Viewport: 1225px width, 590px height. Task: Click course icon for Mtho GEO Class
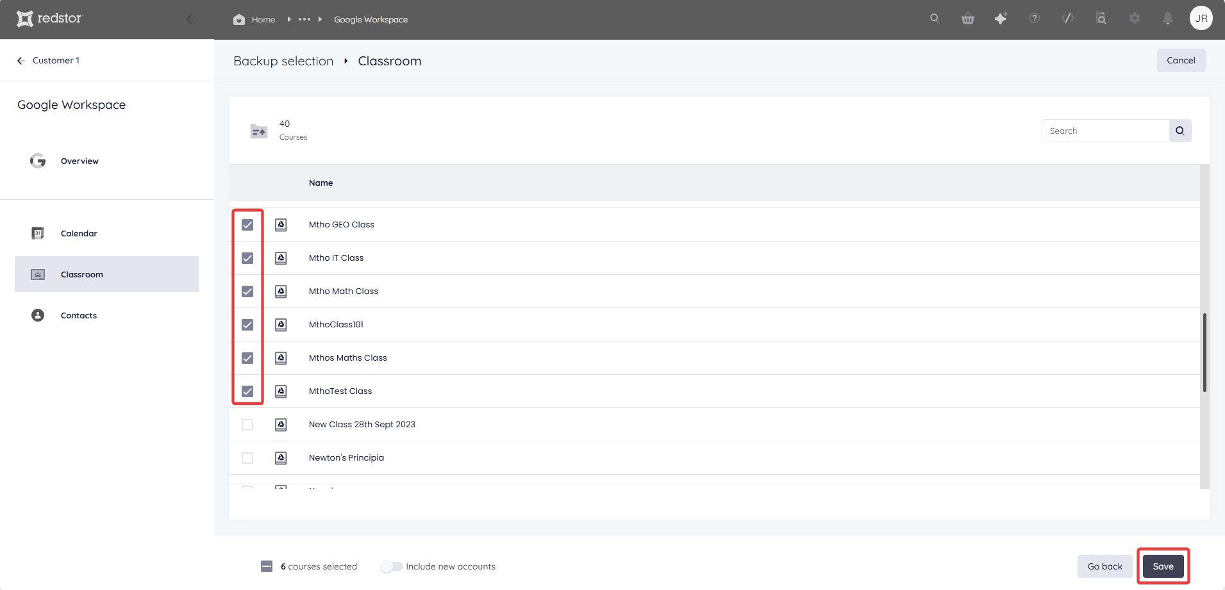pos(281,225)
